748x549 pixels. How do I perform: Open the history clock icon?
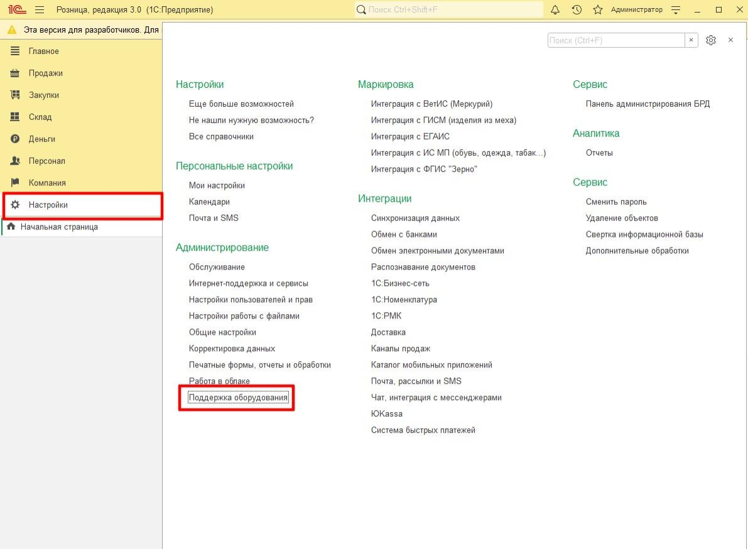pyautogui.click(x=577, y=9)
